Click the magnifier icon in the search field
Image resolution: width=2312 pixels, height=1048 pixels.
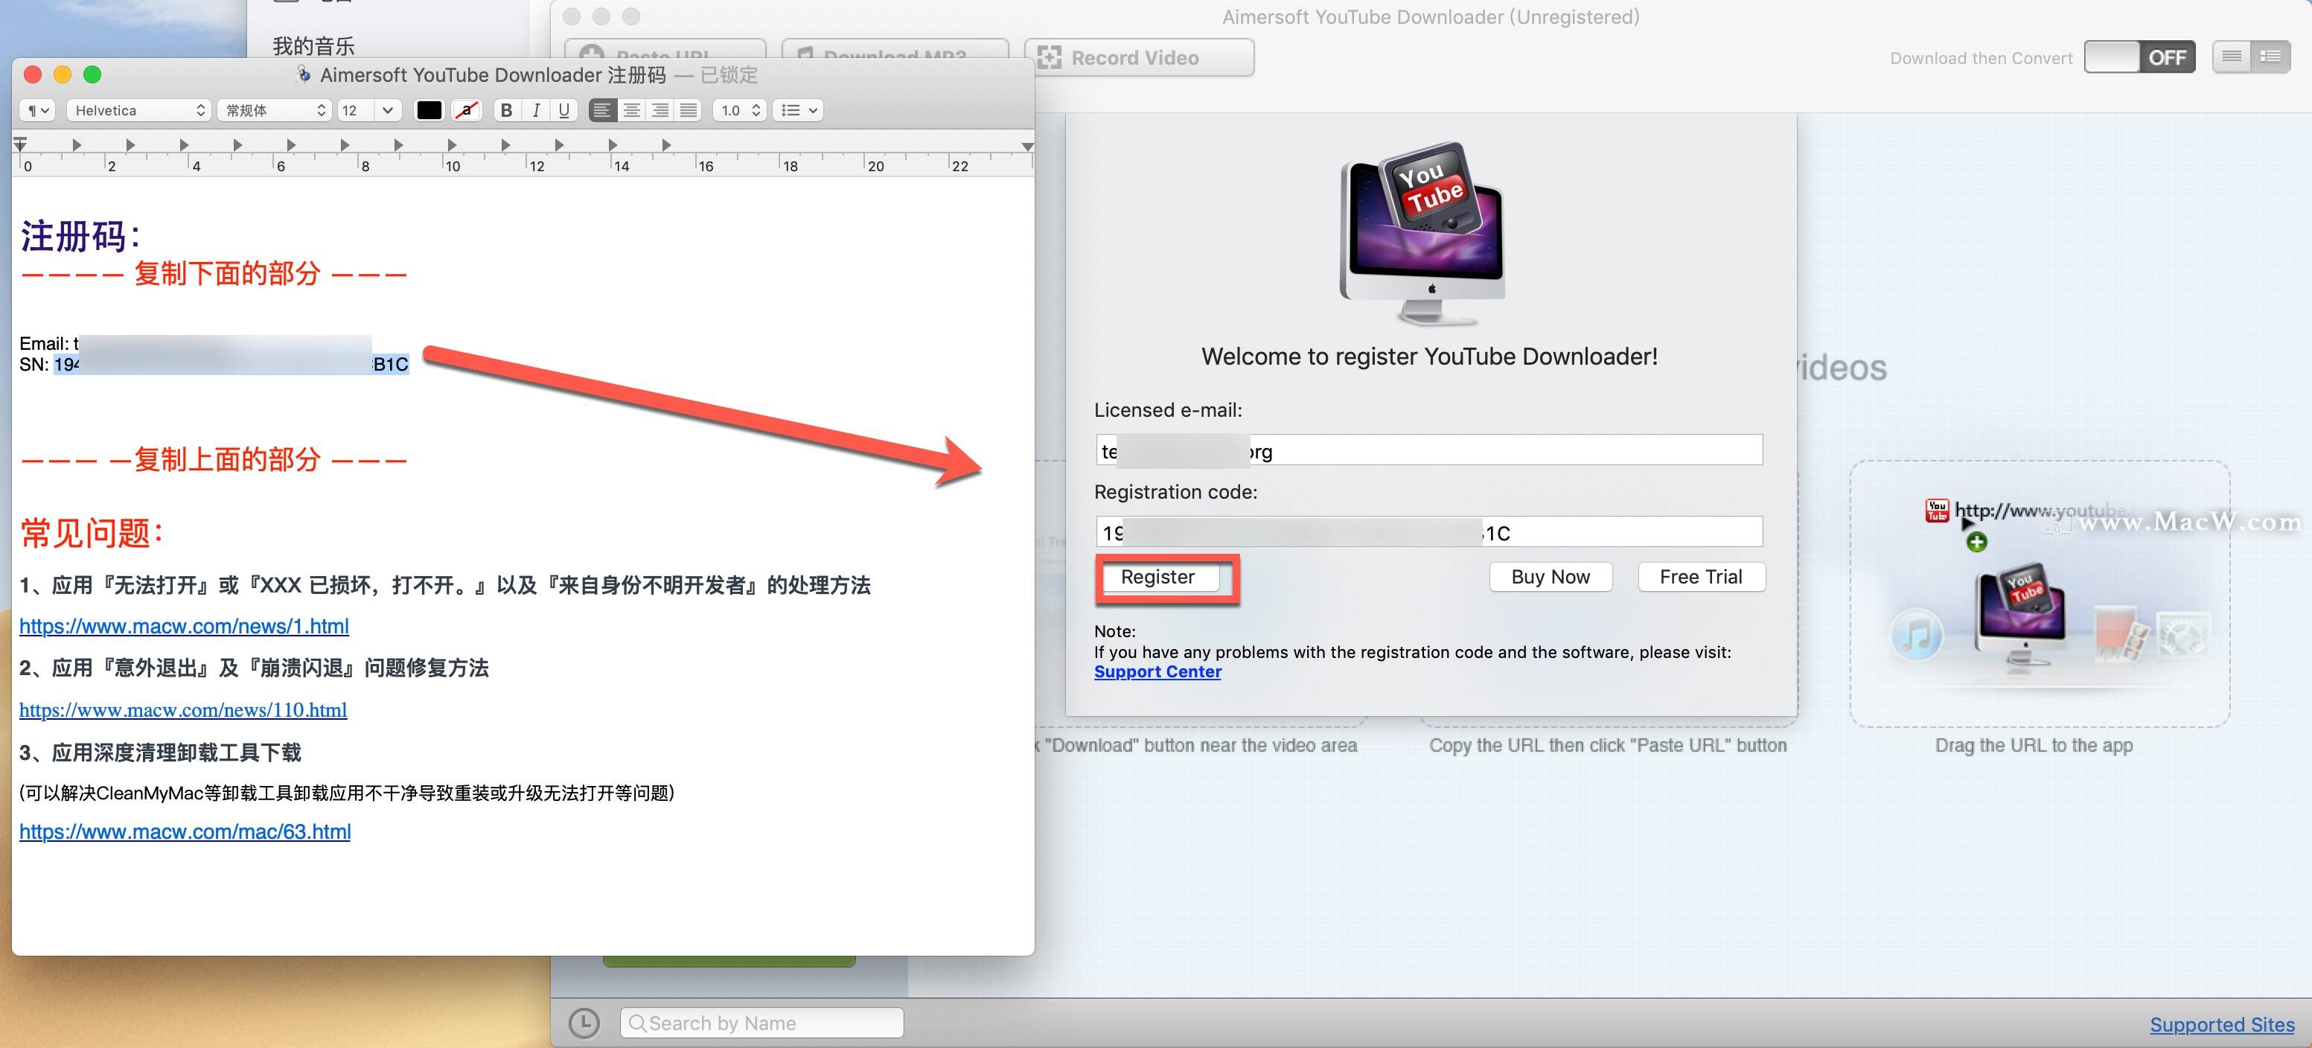636,1023
